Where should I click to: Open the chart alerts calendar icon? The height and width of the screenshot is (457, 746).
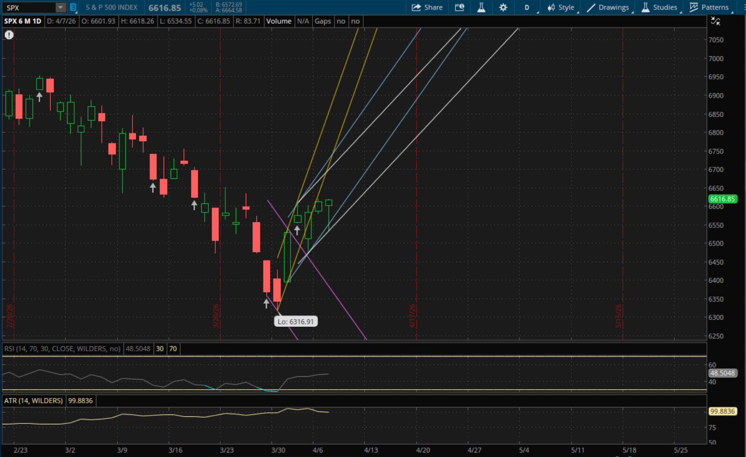pos(459,8)
